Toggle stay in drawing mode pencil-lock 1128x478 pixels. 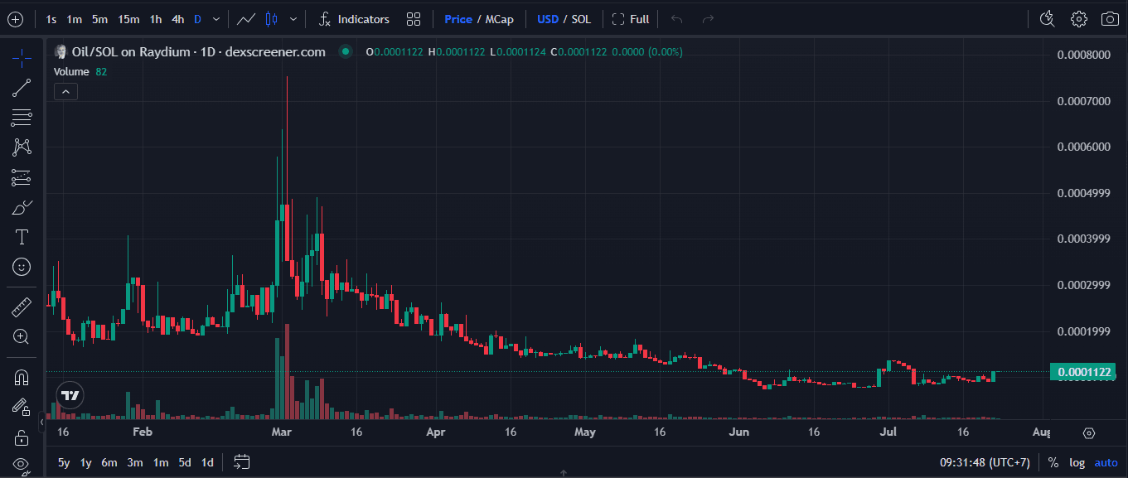tap(22, 407)
